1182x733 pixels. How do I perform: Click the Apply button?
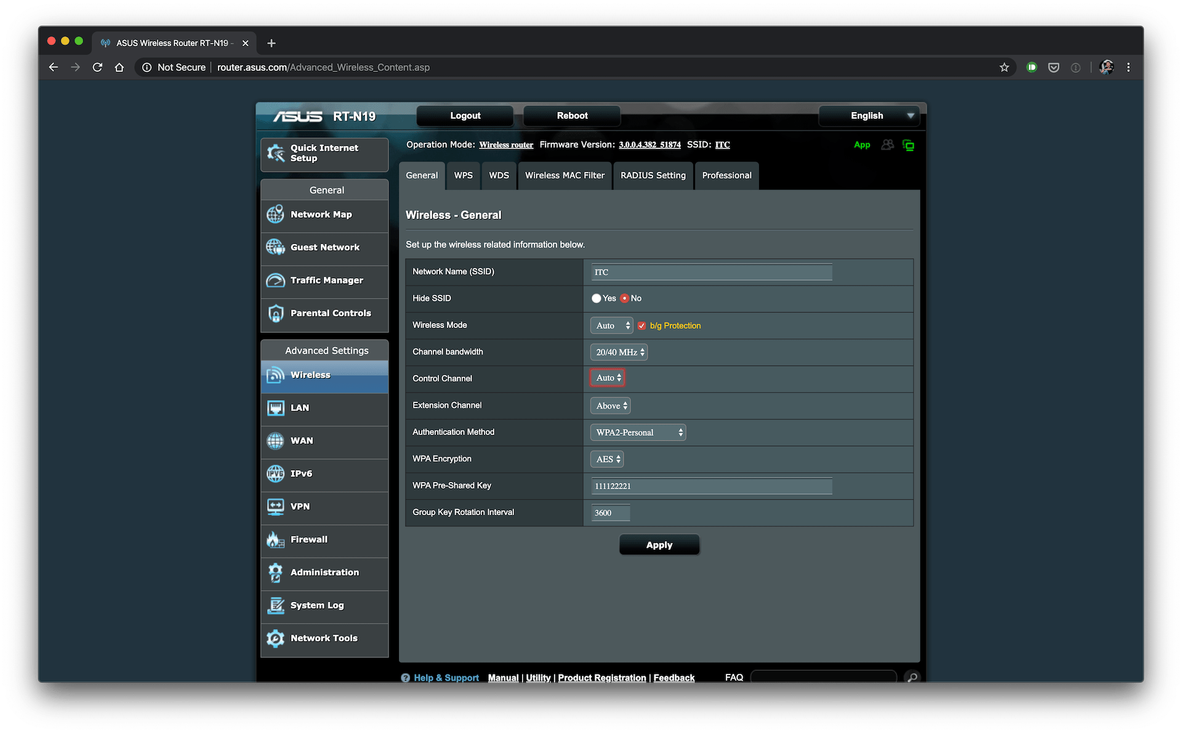coord(659,545)
